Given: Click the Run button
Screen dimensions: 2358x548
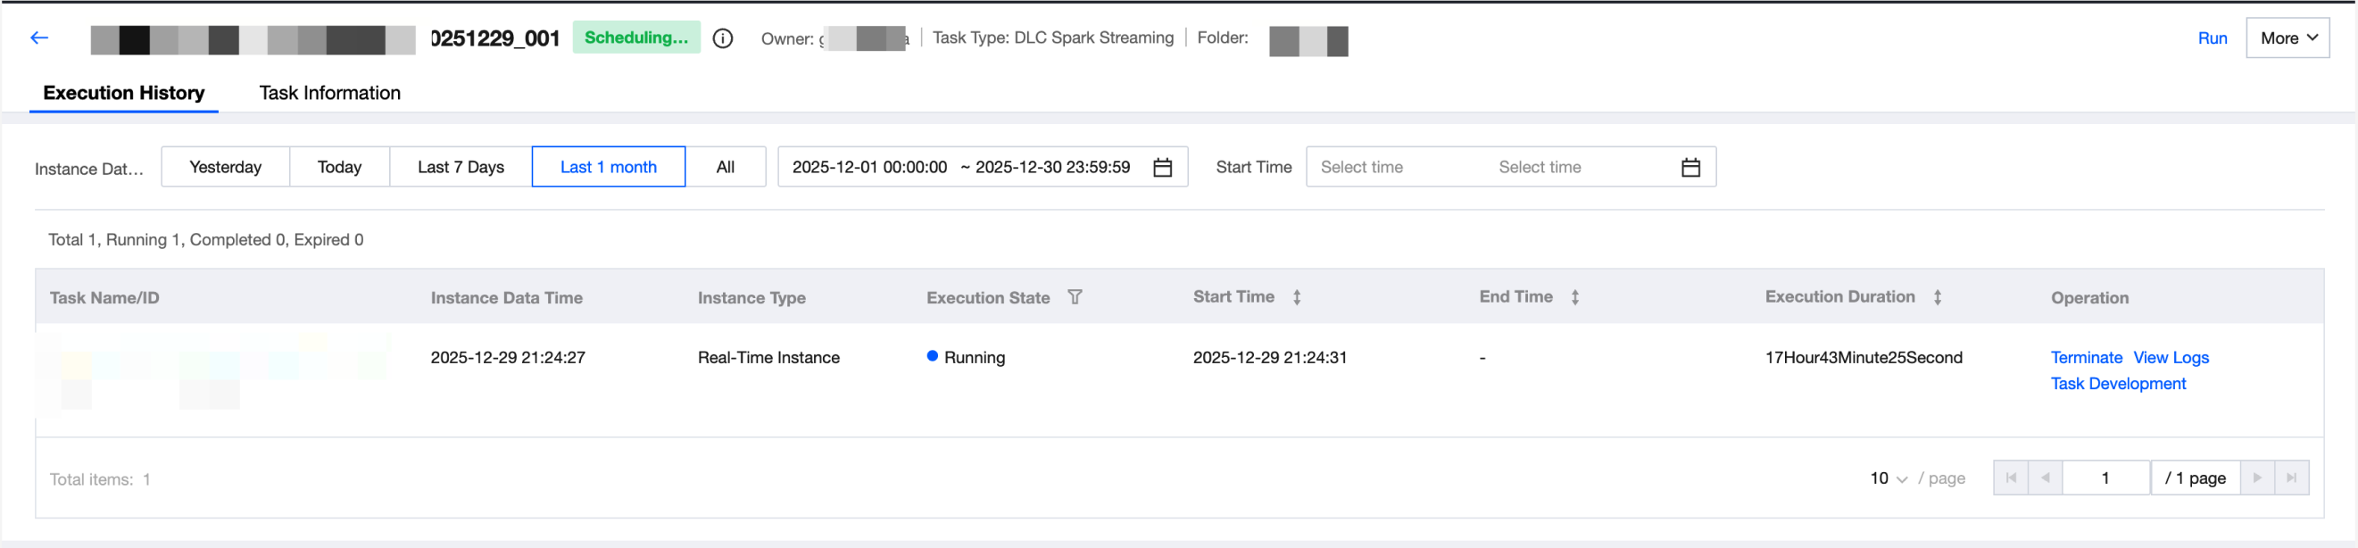Looking at the screenshot, I should coord(2212,38).
